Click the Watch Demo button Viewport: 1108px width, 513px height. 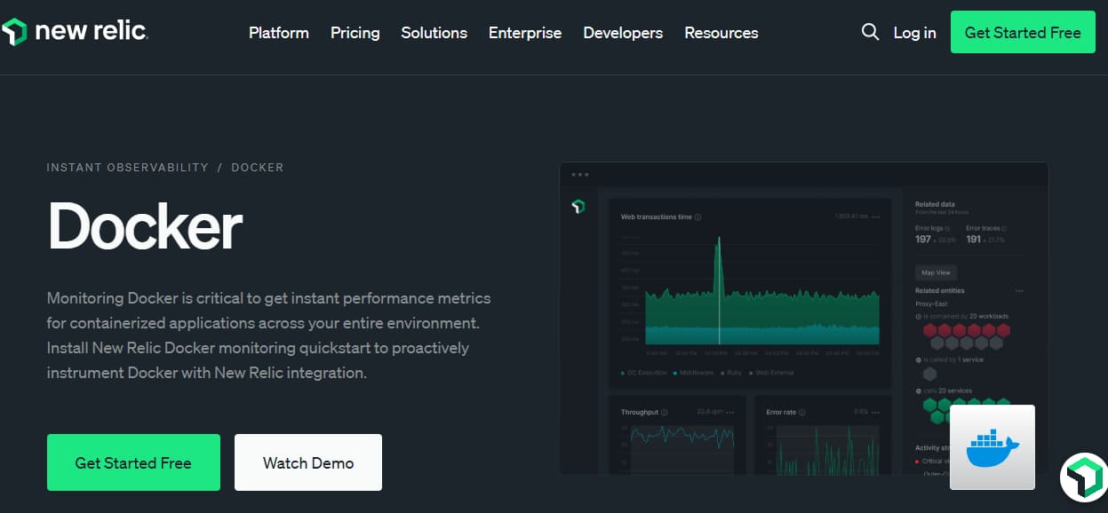point(308,462)
